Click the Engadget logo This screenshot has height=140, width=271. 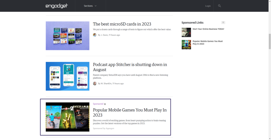tap(57, 6)
